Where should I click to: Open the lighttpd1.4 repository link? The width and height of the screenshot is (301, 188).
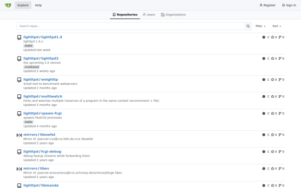click(x=52, y=37)
